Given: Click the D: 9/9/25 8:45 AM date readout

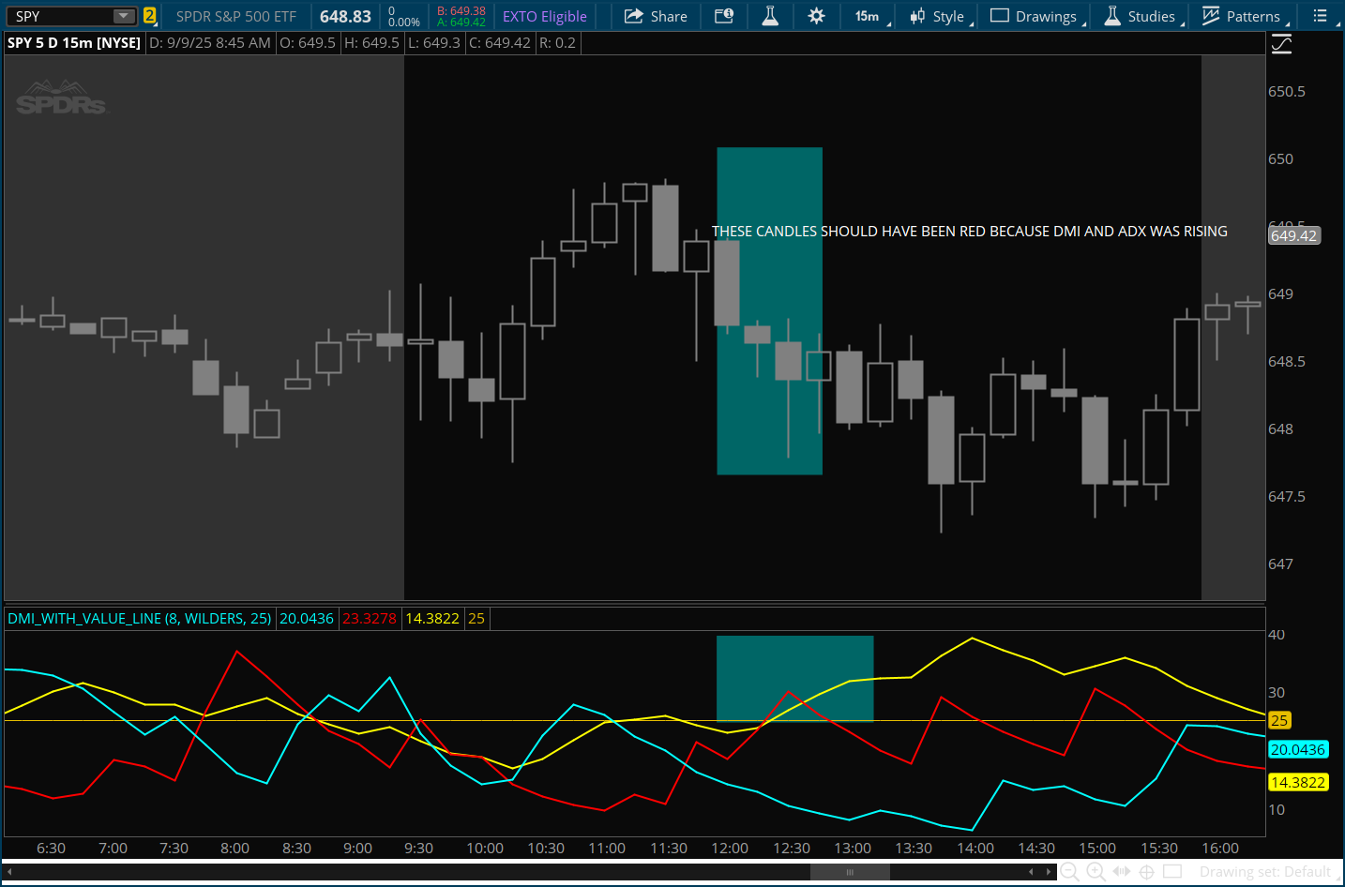Looking at the screenshot, I should coord(210,43).
